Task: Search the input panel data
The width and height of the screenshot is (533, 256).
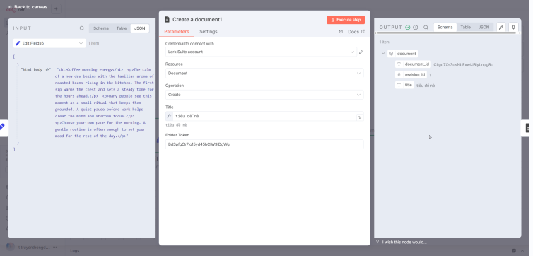Action: pyautogui.click(x=82, y=28)
